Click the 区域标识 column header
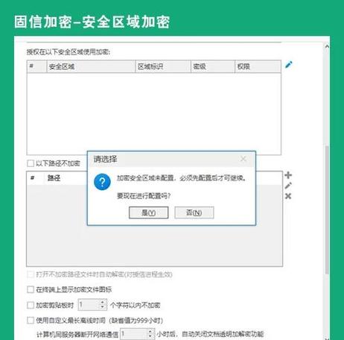344x340 pixels. [163, 66]
